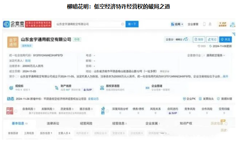Select the 数据纠错 data correction option
The image size is (237, 145).
pos(224,99)
